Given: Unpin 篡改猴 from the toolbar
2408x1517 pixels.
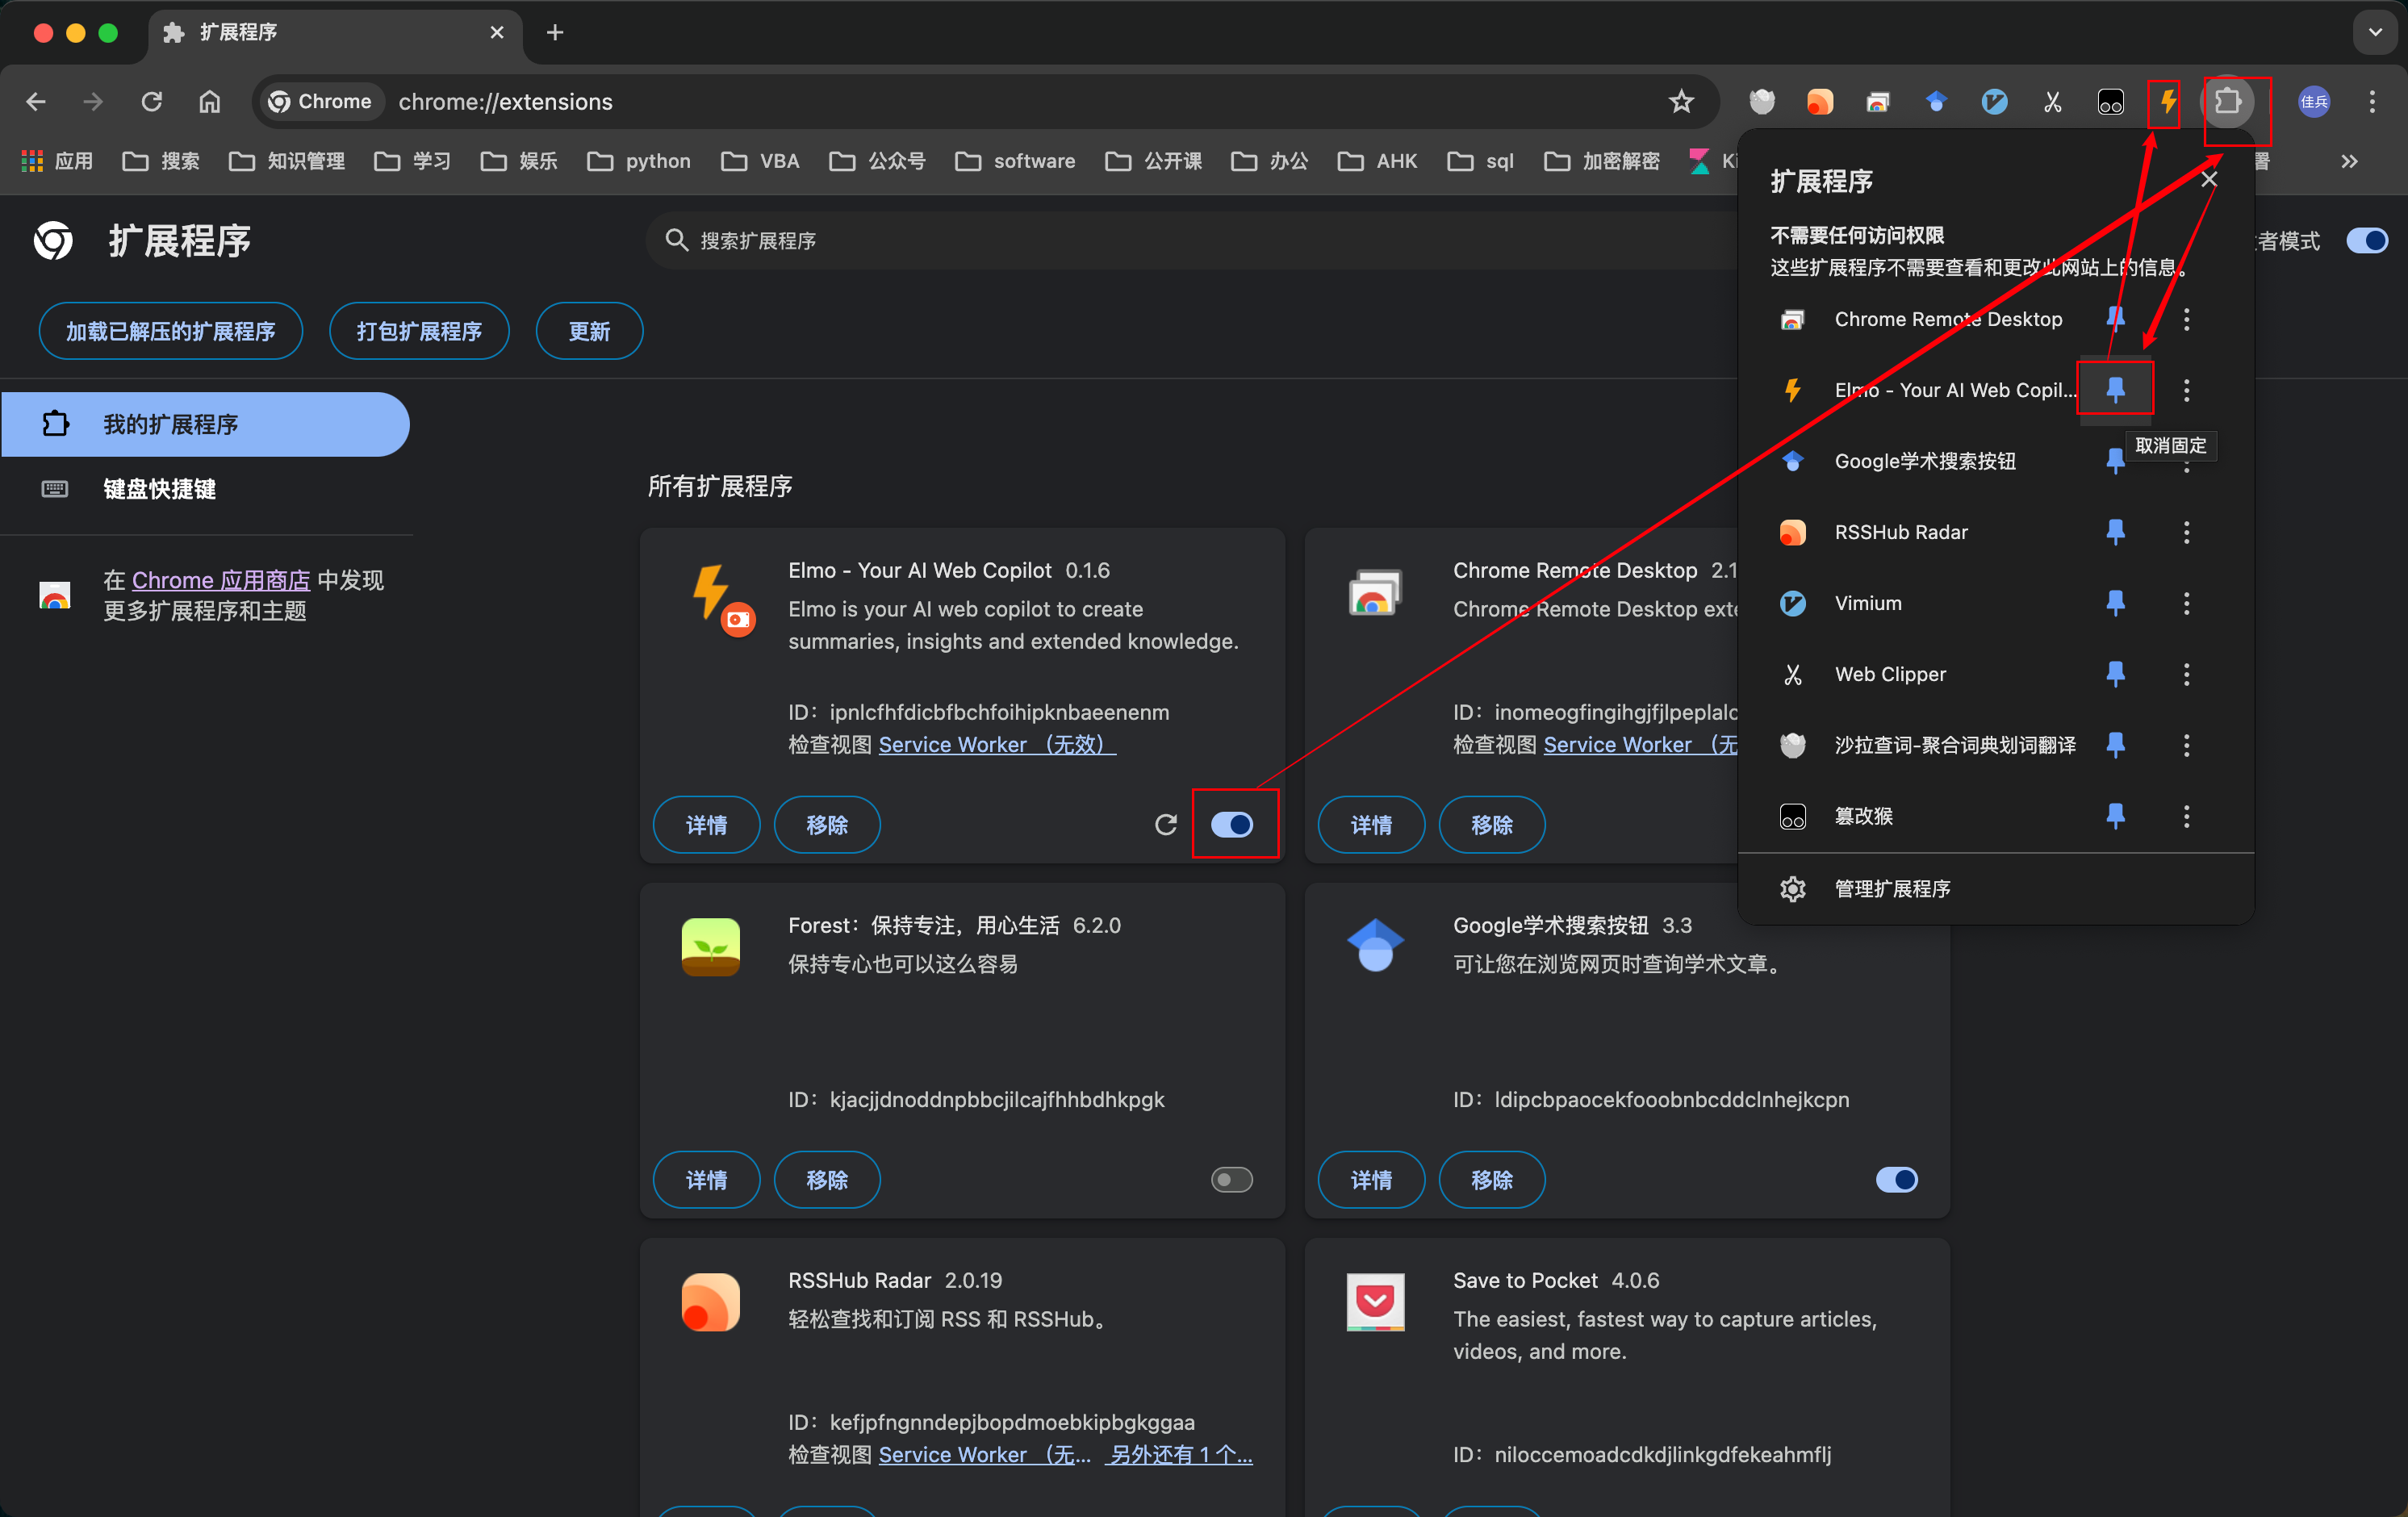Looking at the screenshot, I should [2114, 816].
